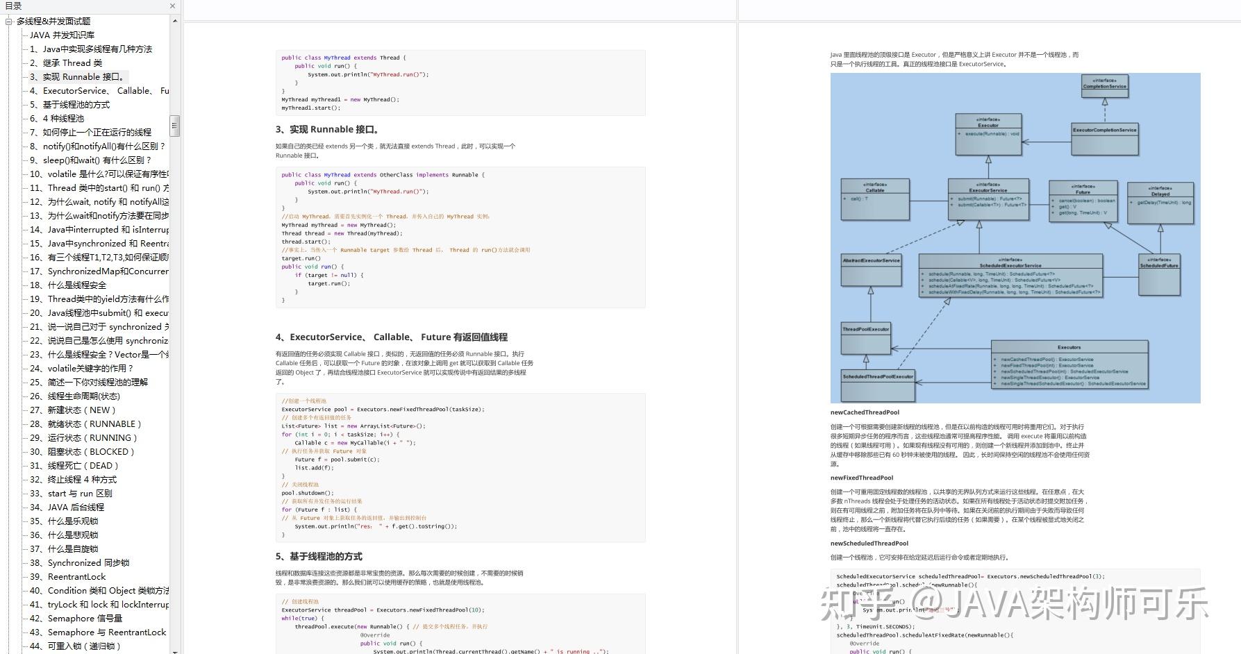The width and height of the screenshot is (1241, 654).
Task: Jump to 25、简述一下你对线程池的理解
Action: (x=89, y=383)
